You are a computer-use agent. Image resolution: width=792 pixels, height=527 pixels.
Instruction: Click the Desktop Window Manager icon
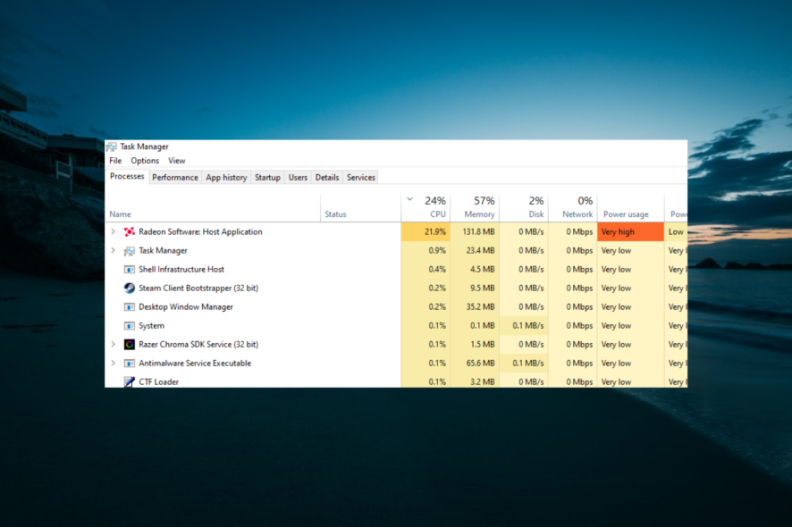[130, 307]
